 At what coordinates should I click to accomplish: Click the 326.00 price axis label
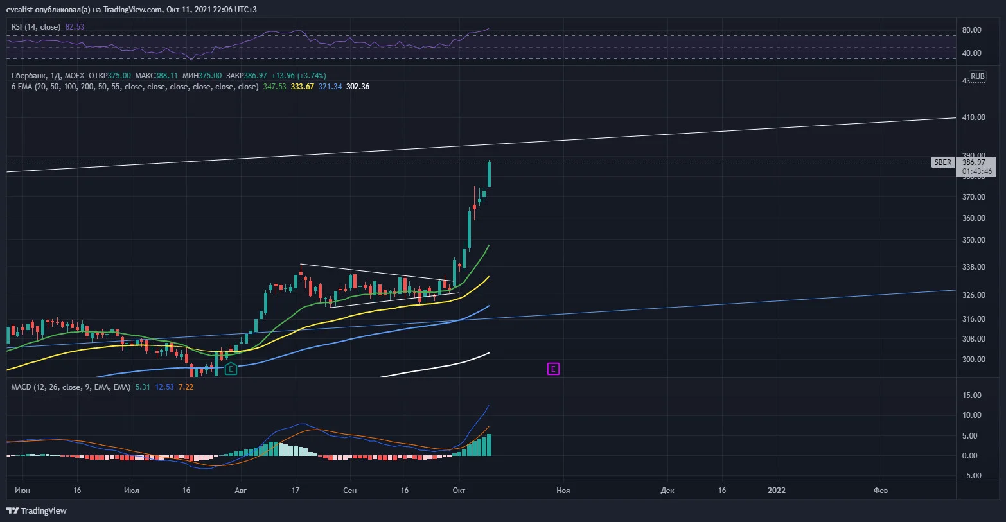pyautogui.click(x=974, y=295)
